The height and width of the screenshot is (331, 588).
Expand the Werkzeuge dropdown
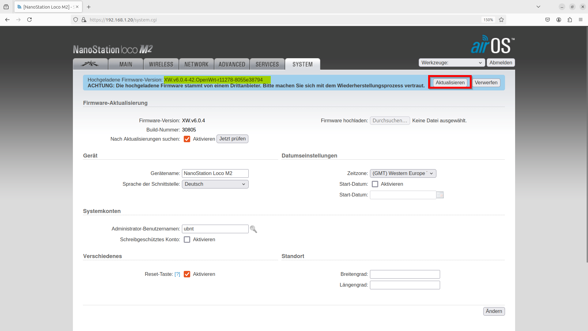click(452, 63)
